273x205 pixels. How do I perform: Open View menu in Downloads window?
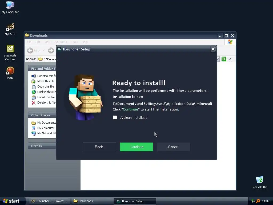coord(47,42)
